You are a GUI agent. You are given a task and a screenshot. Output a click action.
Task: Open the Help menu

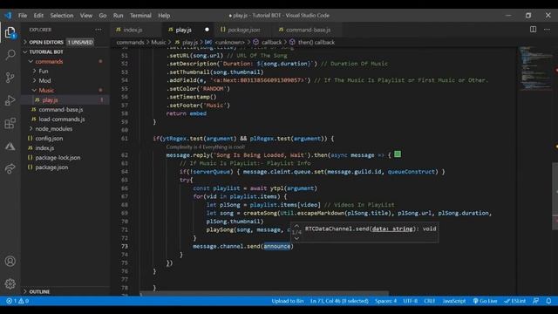(x=164, y=16)
